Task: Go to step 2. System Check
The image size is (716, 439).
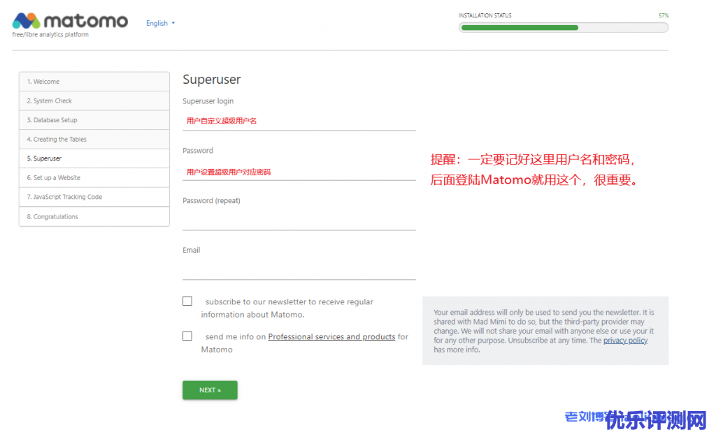Action: tap(94, 101)
